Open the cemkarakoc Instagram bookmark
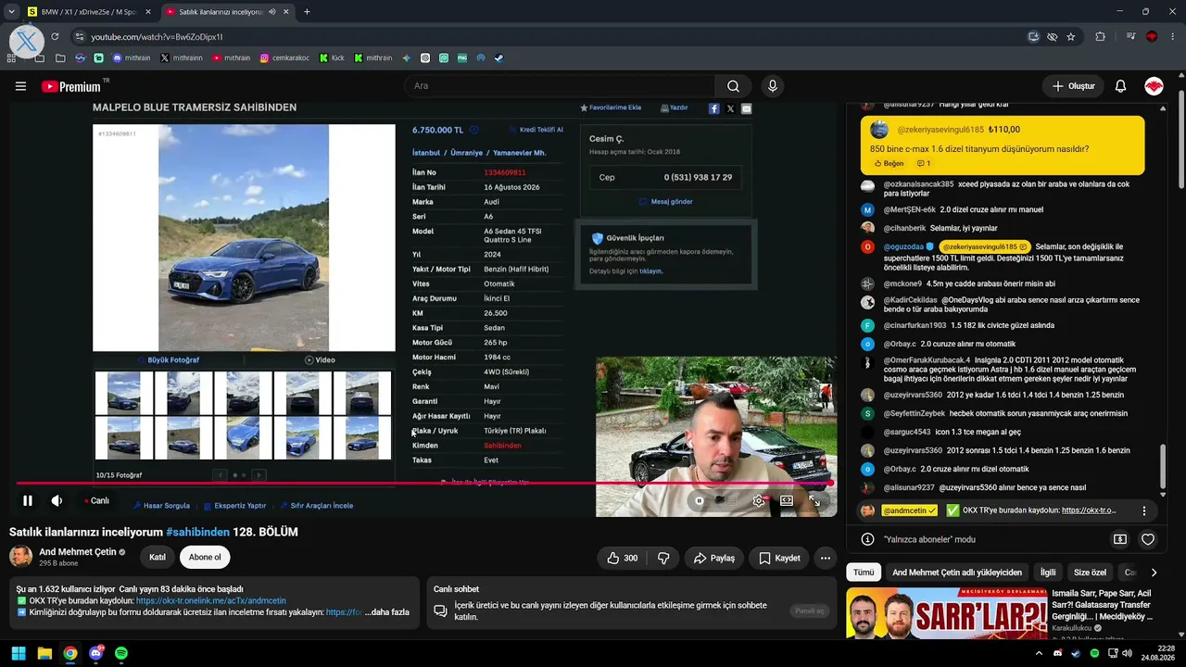Screen dimensions: 1186x667 pos(285,58)
